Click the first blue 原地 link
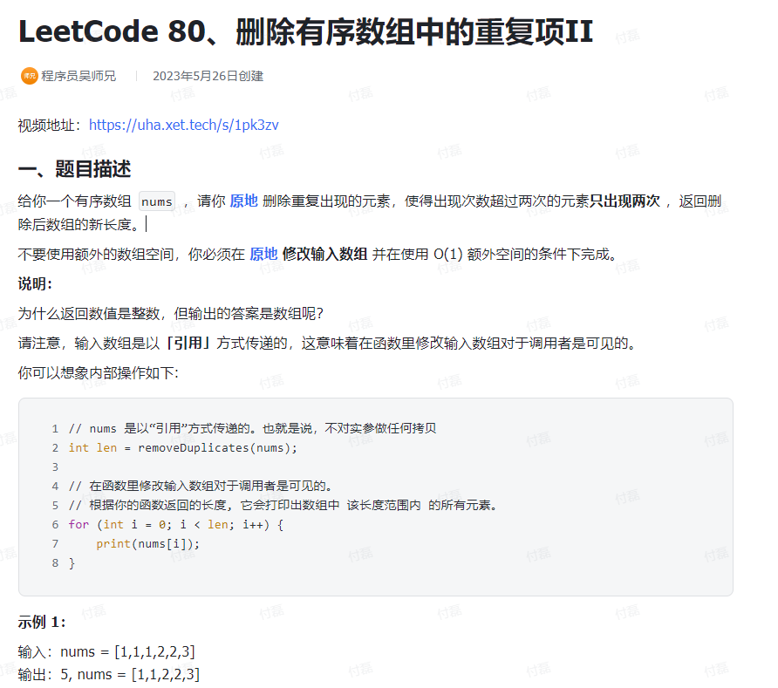Viewport: 778px width, 688px height. (x=243, y=201)
